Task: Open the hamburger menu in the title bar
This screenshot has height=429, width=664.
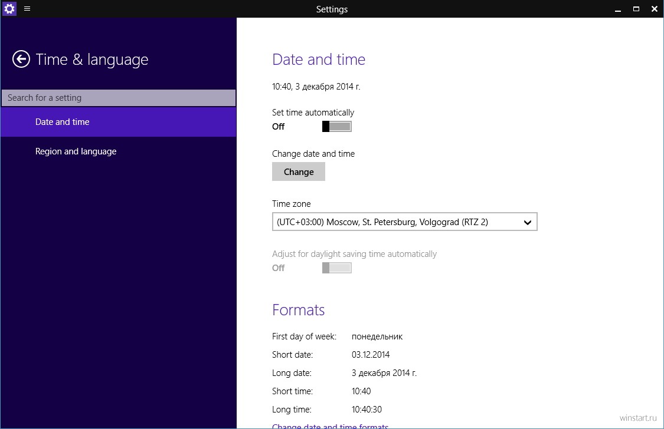Action: tap(27, 8)
